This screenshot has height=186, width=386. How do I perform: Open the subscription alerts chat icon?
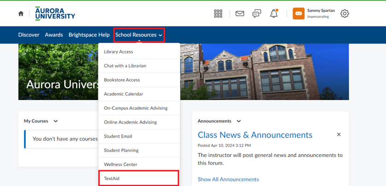[257, 14]
